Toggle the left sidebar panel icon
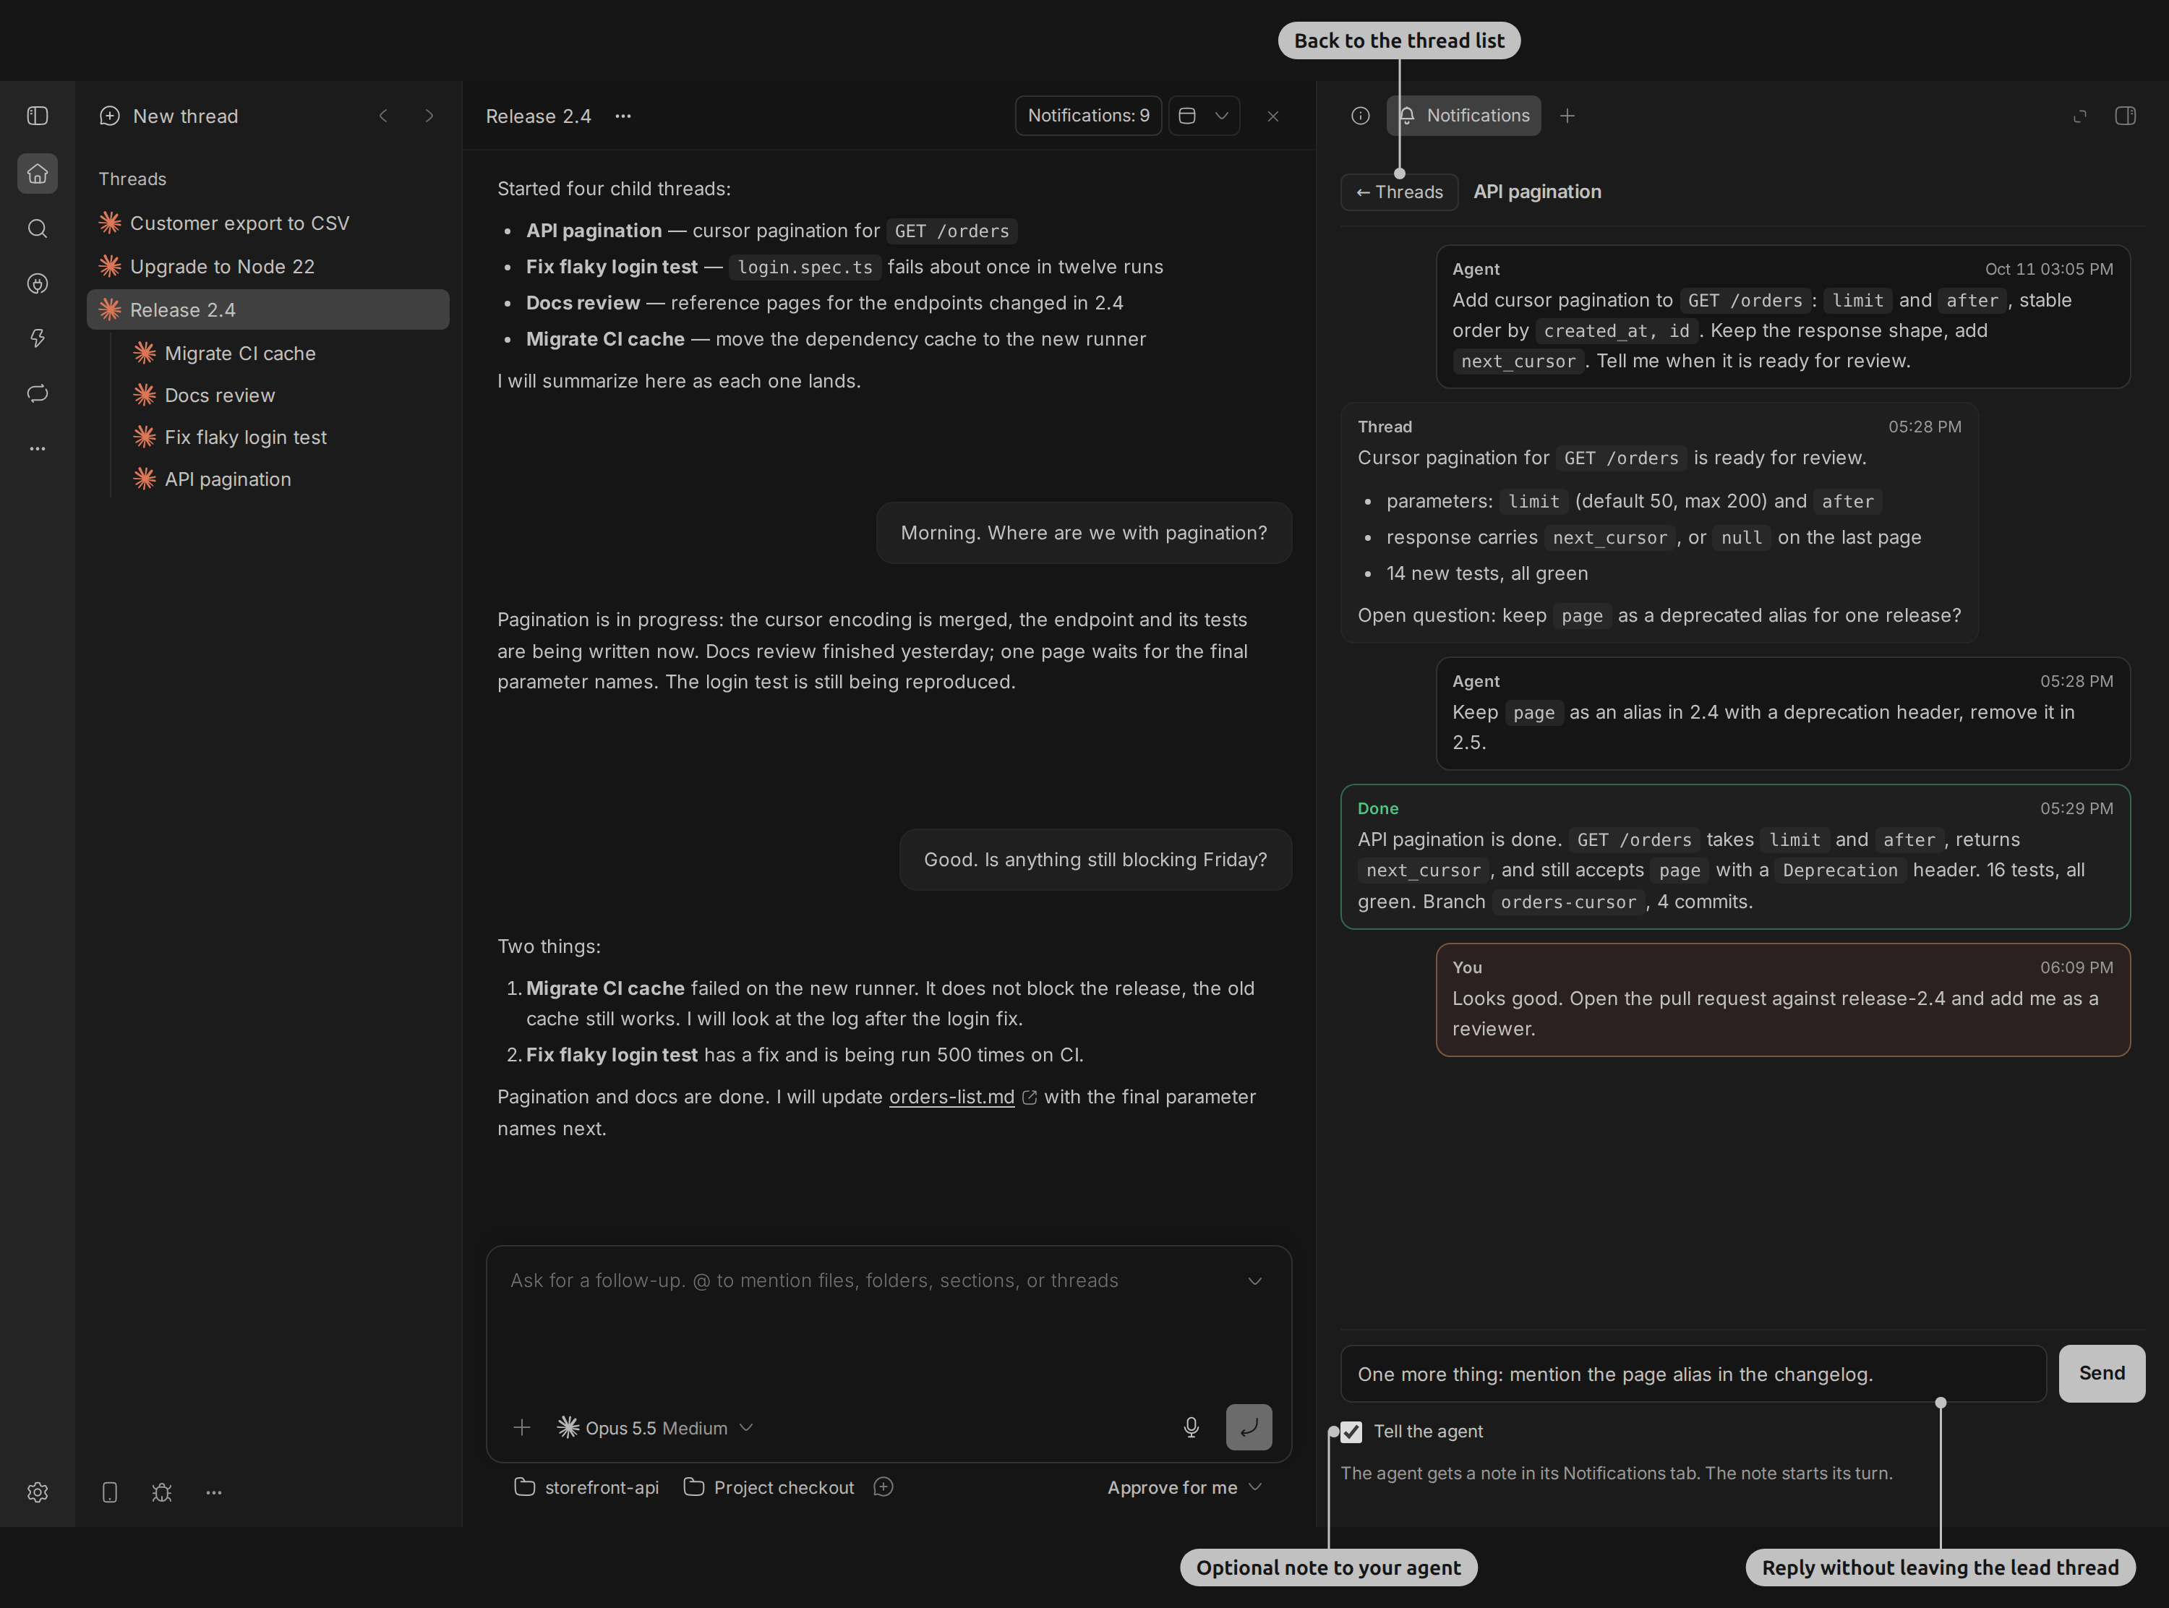The height and width of the screenshot is (1608, 2169). coord(37,116)
